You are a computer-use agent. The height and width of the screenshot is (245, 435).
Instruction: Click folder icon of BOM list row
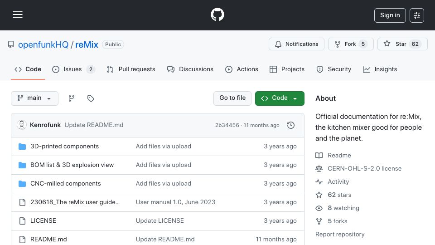pos(22,165)
